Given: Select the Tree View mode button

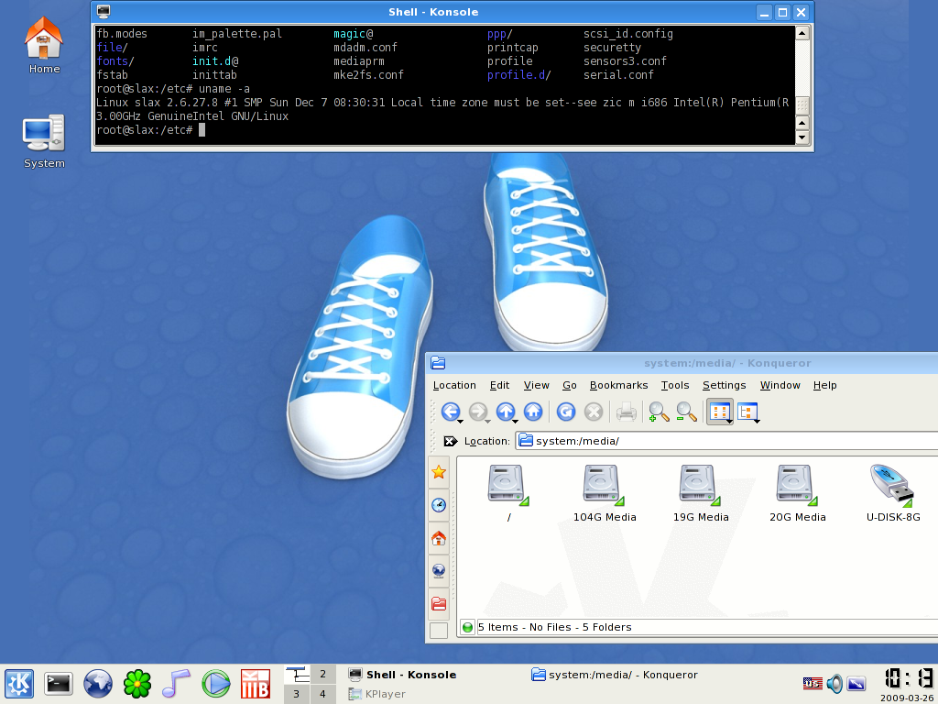Looking at the screenshot, I should coord(747,412).
